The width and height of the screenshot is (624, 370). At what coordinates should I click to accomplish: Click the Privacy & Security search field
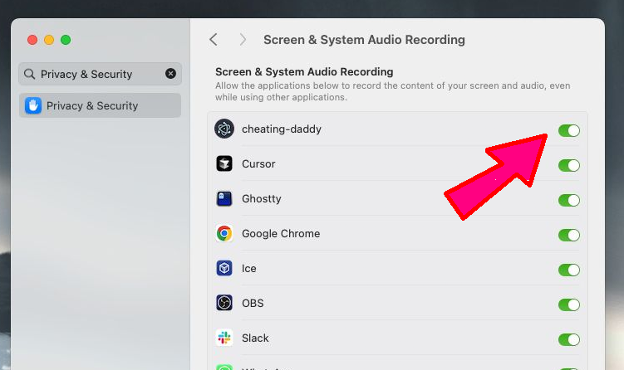[100, 74]
